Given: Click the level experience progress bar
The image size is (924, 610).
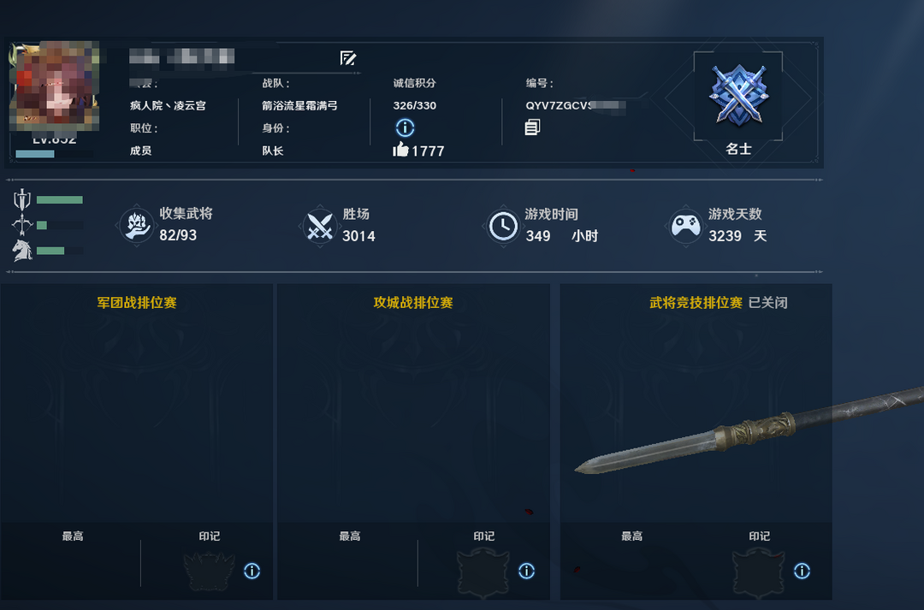Looking at the screenshot, I should (54, 154).
